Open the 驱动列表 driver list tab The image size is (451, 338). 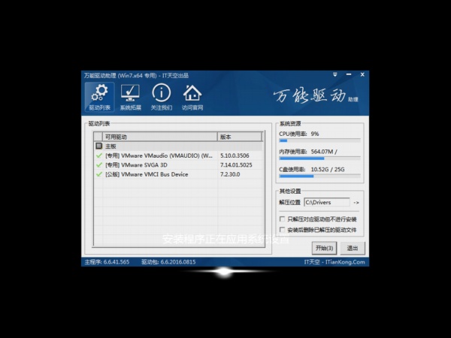coord(99,97)
